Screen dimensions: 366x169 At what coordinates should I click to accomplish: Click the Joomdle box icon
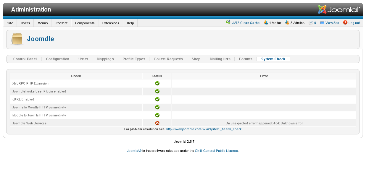[x=17, y=39]
